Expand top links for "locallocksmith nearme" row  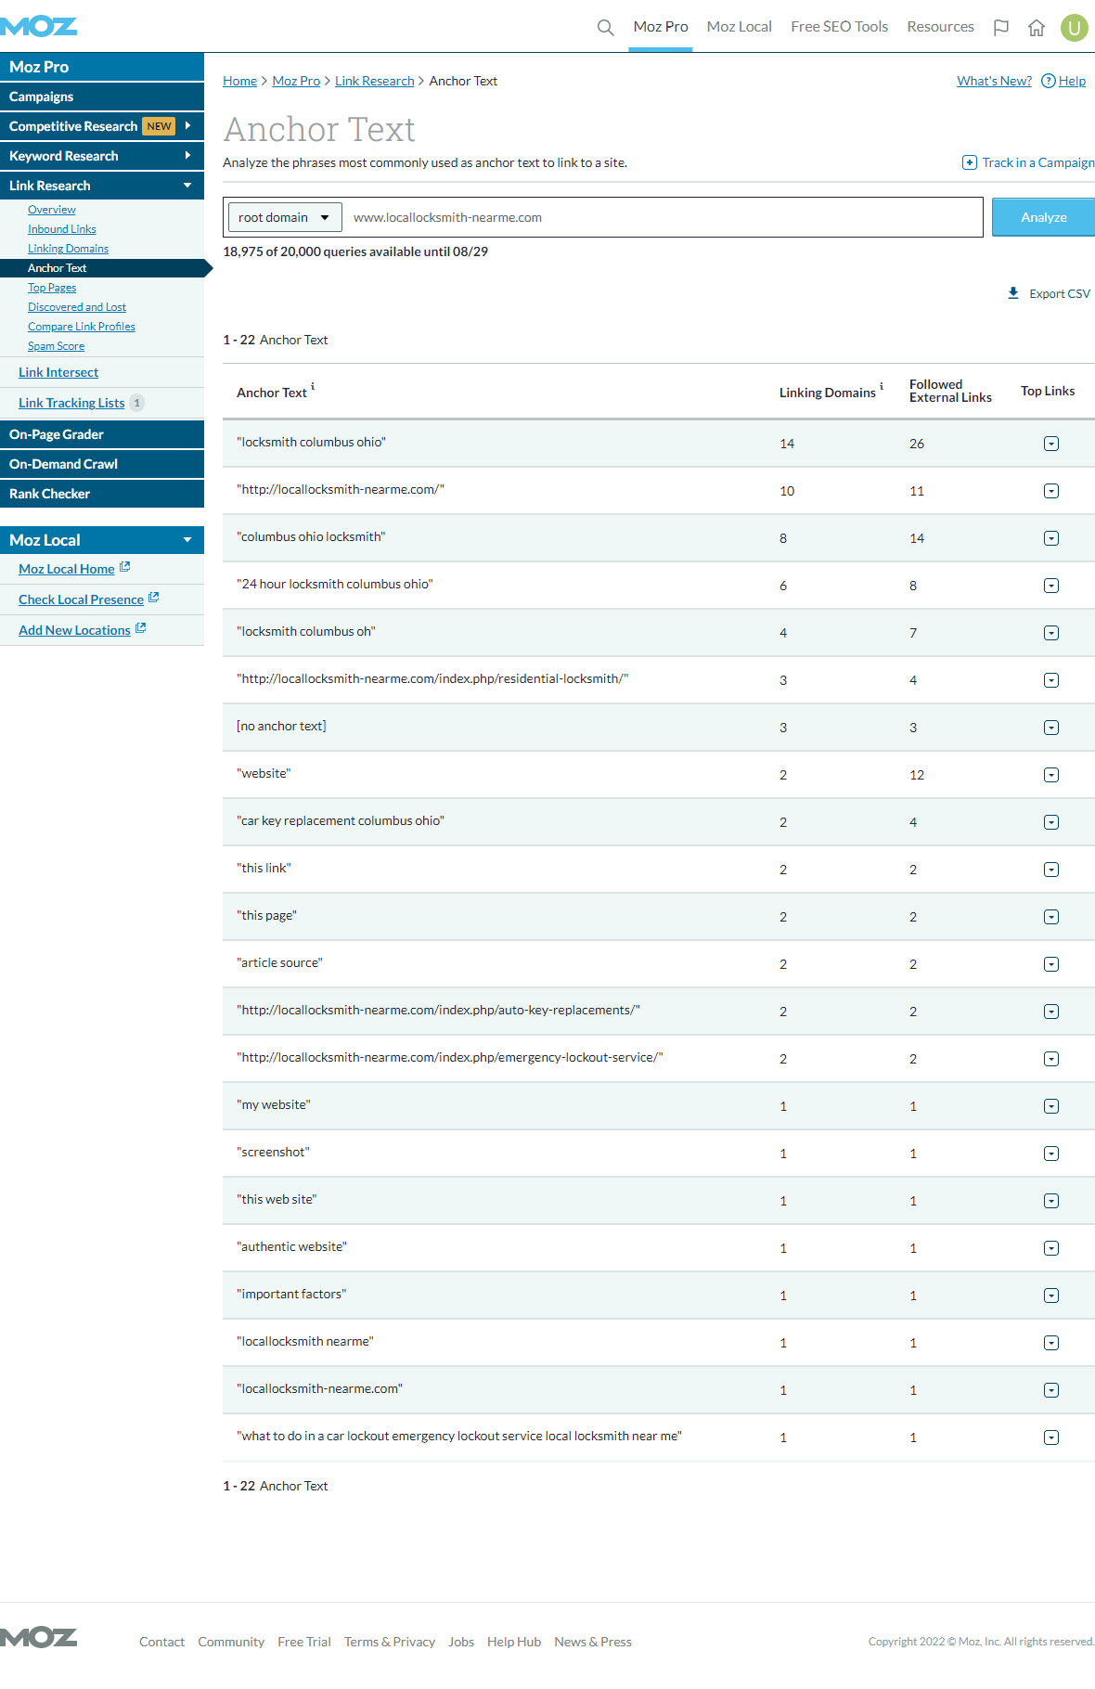point(1051,1343)
